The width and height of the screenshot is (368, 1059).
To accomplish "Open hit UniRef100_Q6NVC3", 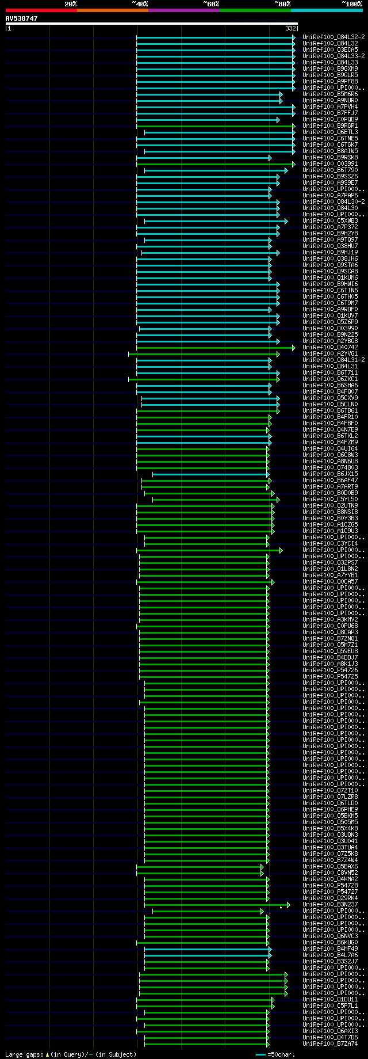I will tap(330, 936).
